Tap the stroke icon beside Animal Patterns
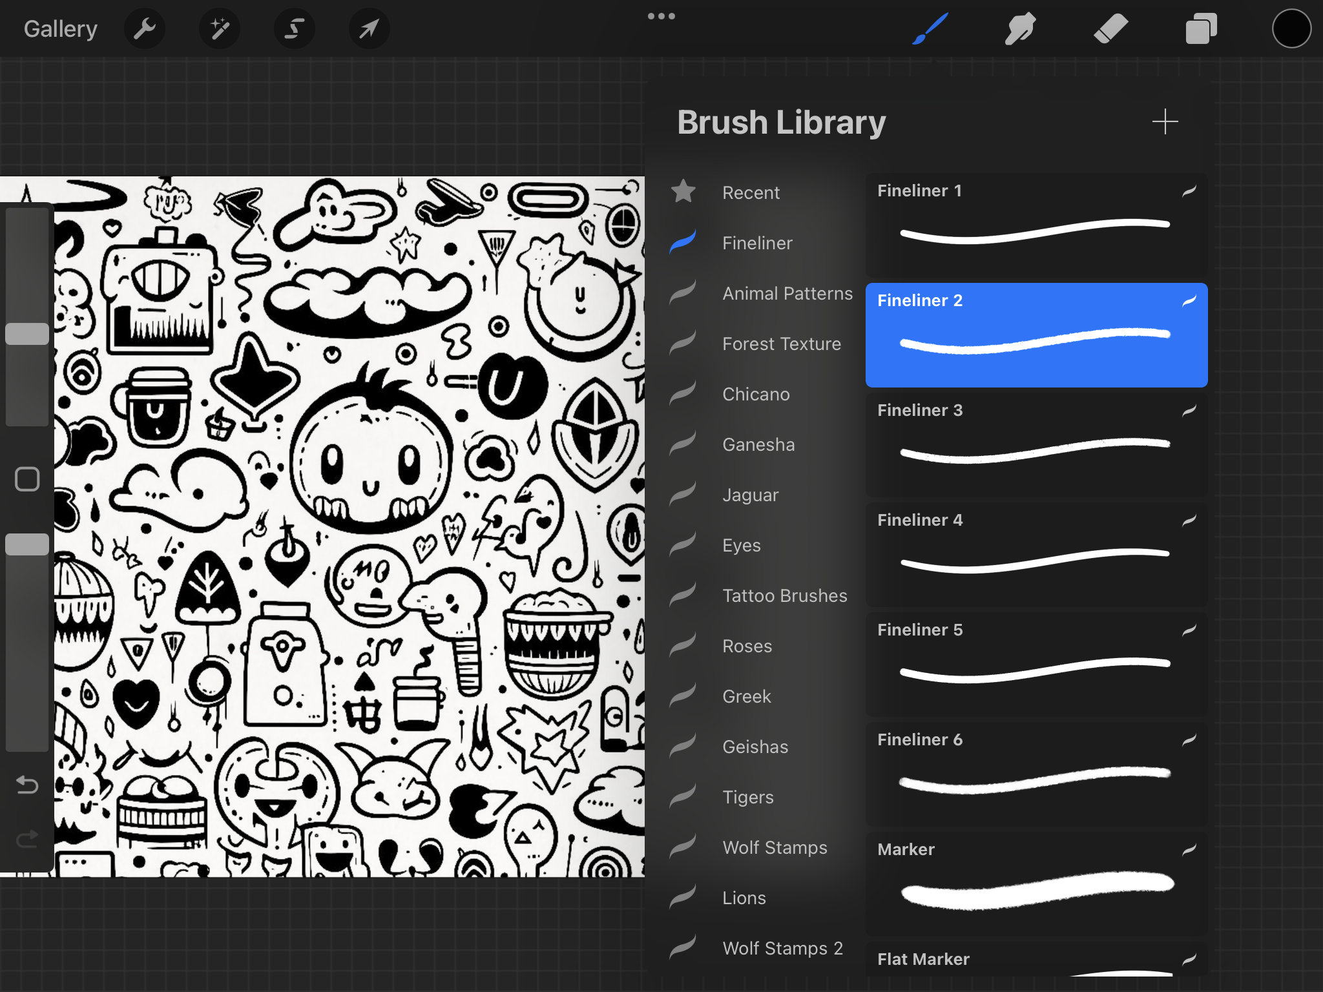The image size is (1323, 992). tap(683, 292)
